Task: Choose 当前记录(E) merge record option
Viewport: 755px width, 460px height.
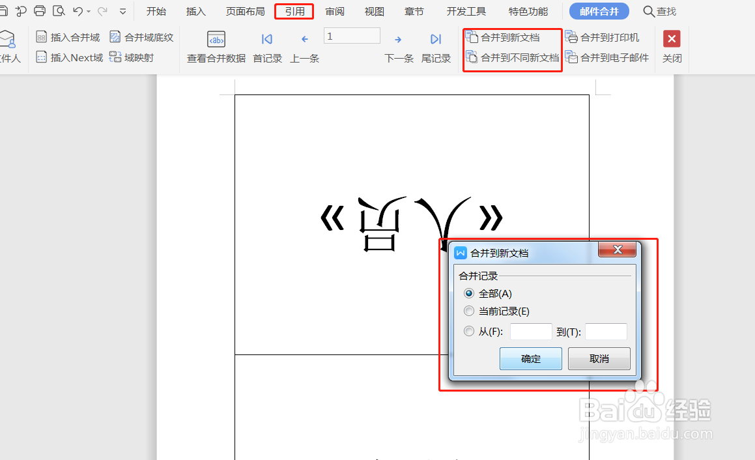Action: [x=468, y=311]
